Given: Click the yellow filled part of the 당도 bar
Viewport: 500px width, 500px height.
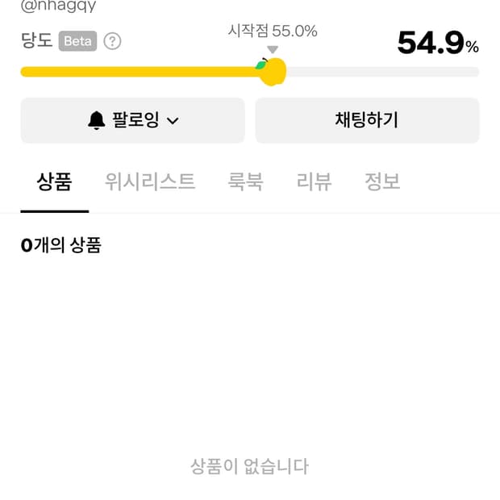Looking at the screenshot, I should (137, 72).
